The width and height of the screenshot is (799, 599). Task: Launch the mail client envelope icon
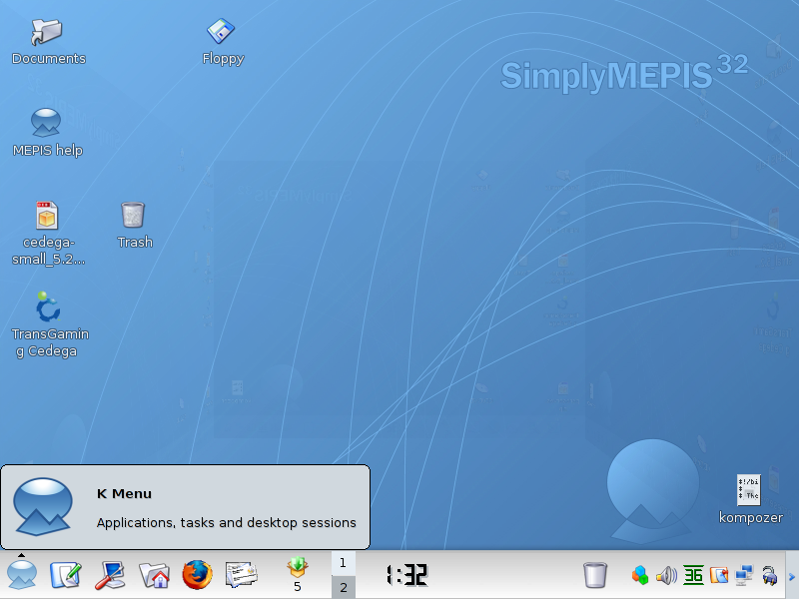(x=242, y=575)
